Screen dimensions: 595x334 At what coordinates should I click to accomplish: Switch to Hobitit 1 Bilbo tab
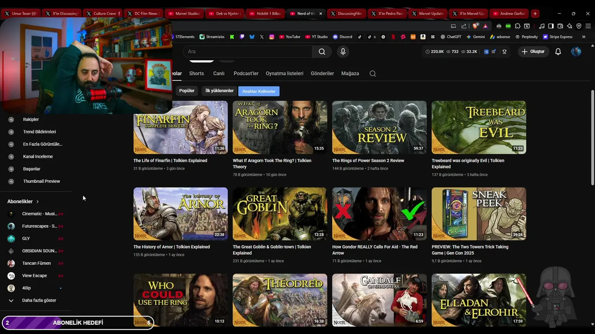(x=265, y=13)
